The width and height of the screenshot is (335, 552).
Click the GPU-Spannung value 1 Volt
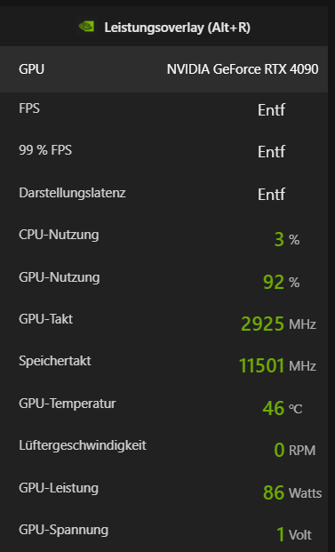(x=294, y=534)
